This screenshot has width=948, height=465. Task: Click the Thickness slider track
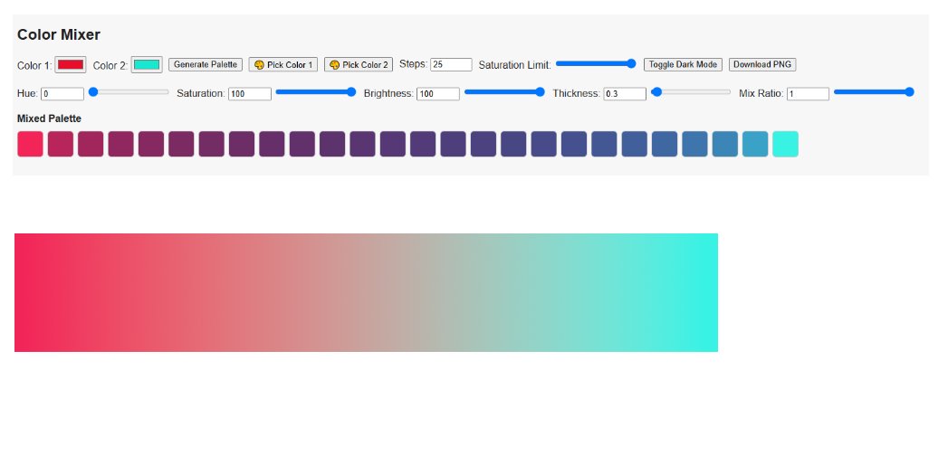pyautogui.click(x=691, y=91)
